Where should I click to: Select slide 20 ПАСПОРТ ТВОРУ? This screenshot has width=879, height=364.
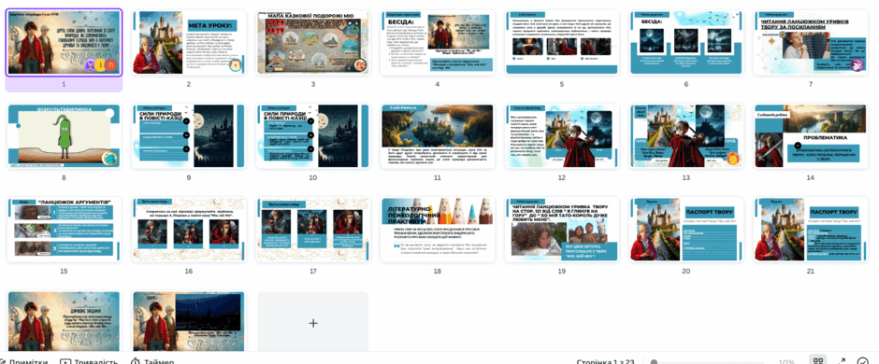[686, 230]
